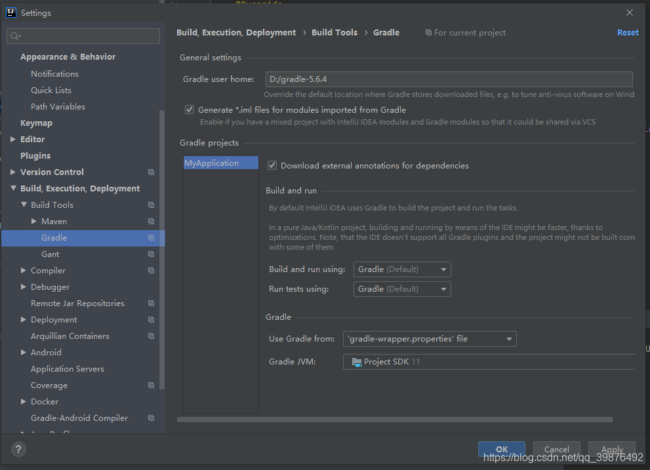Click the Reset link
This screenshot has height=470, width=650.
(628, 32)
